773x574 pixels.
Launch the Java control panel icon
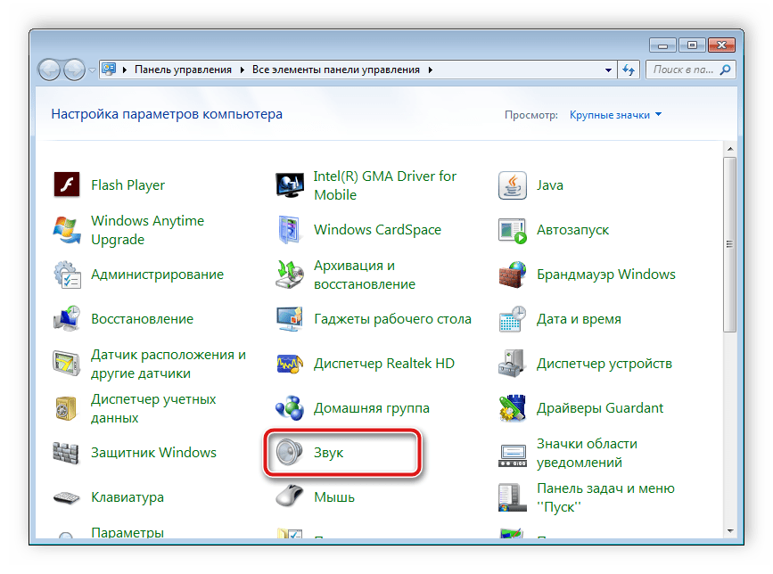513,185
